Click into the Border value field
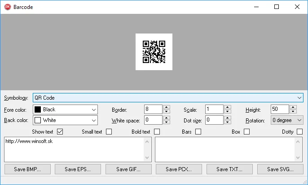 [x=153, y=109]
